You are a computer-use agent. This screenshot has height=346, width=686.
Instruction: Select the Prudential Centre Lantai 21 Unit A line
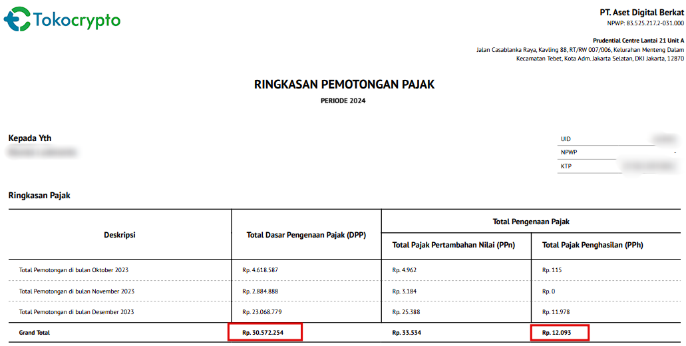[638, 41]
